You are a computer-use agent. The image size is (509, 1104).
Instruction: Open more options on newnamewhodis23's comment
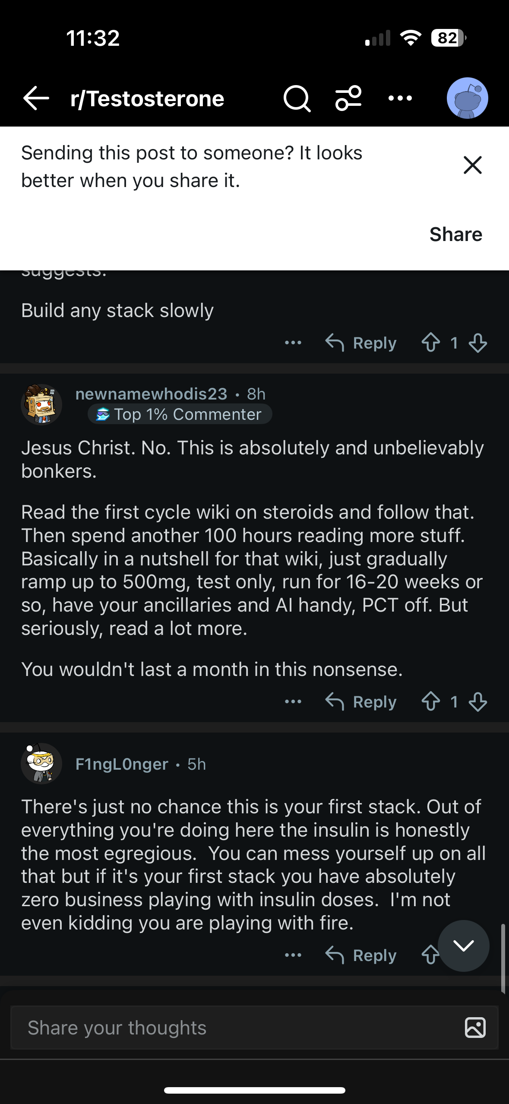tap(293, 702)
